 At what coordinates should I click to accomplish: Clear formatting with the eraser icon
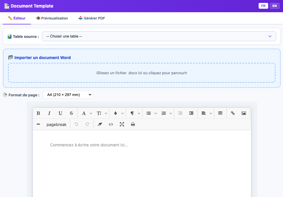click(x=100, y=124)
